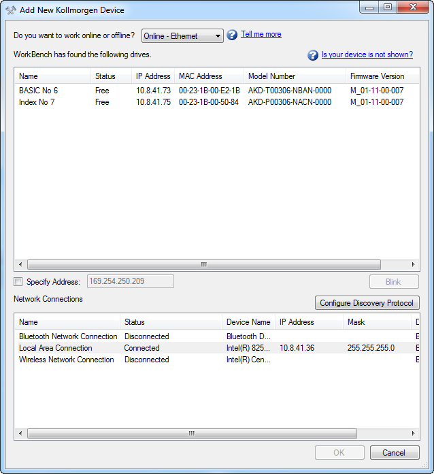Viewport: 434px width, 474px height.
Task: Click the Firmware Version column header
Action: (382, 76)
